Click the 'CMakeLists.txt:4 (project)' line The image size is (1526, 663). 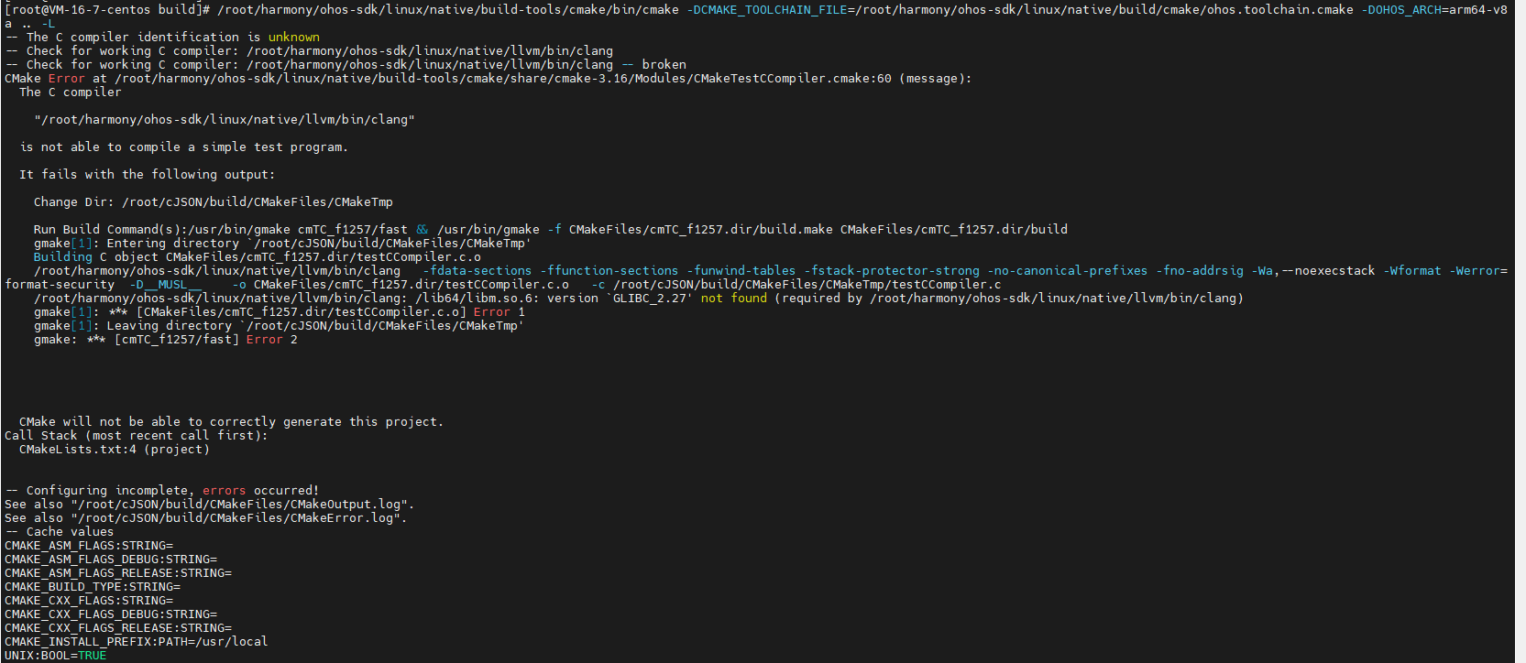coord(115,450)
